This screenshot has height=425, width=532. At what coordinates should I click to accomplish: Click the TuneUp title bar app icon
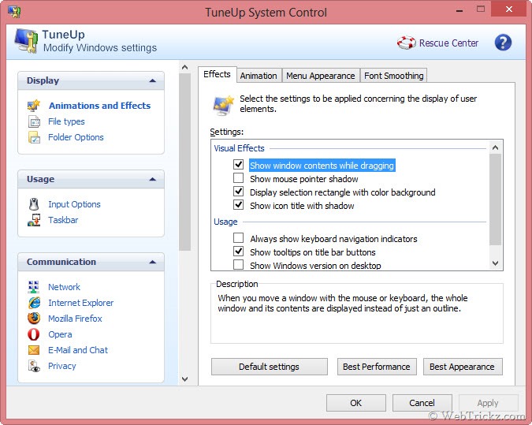14,12
